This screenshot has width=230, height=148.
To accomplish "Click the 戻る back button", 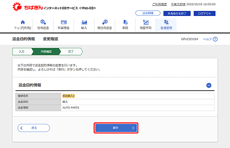I will pos(34,128).
